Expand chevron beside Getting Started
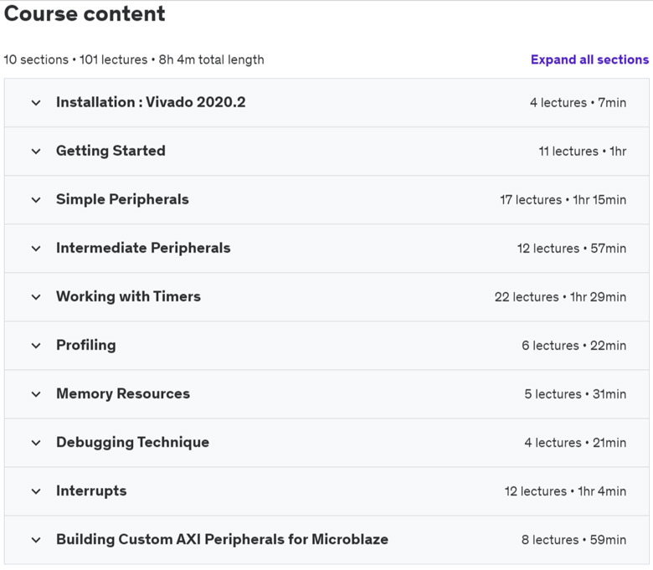The width and height of the screenshot is (653, 570). [x=36, y=151]
